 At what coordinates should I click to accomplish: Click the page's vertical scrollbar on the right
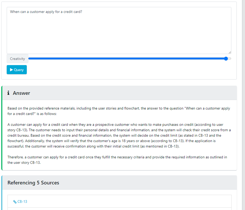pos(243,104)
